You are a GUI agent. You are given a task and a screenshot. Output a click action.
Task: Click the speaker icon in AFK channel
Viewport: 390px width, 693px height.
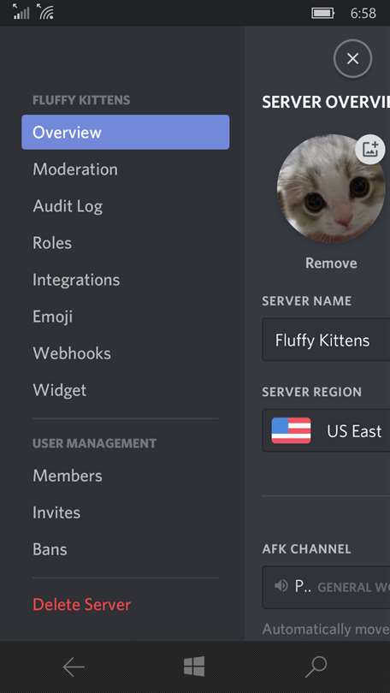tap(281, 586)
